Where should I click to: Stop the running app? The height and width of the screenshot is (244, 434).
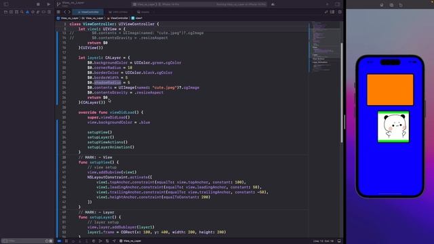(38, 4)
